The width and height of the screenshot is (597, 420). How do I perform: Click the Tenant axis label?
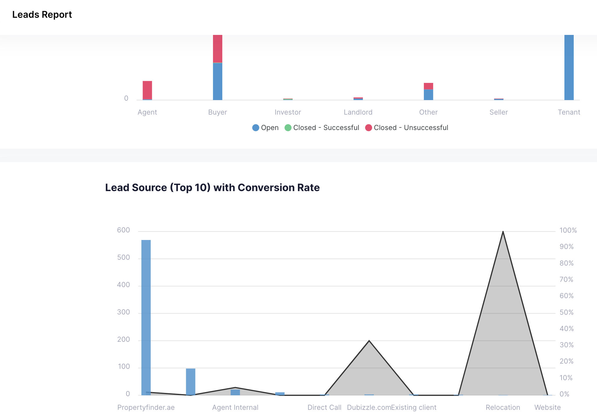click(569, 112)
